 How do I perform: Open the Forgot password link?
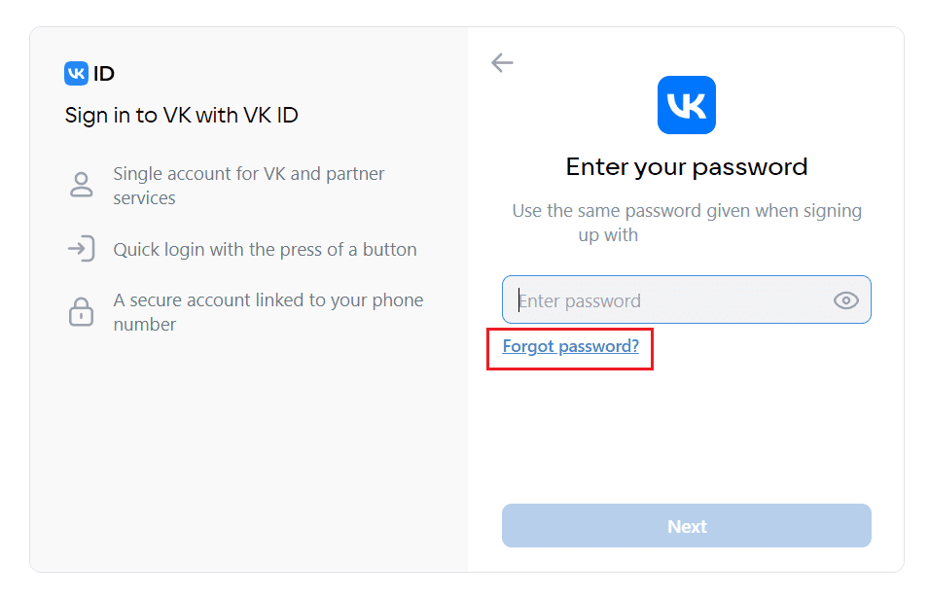[x=571, y=346]
